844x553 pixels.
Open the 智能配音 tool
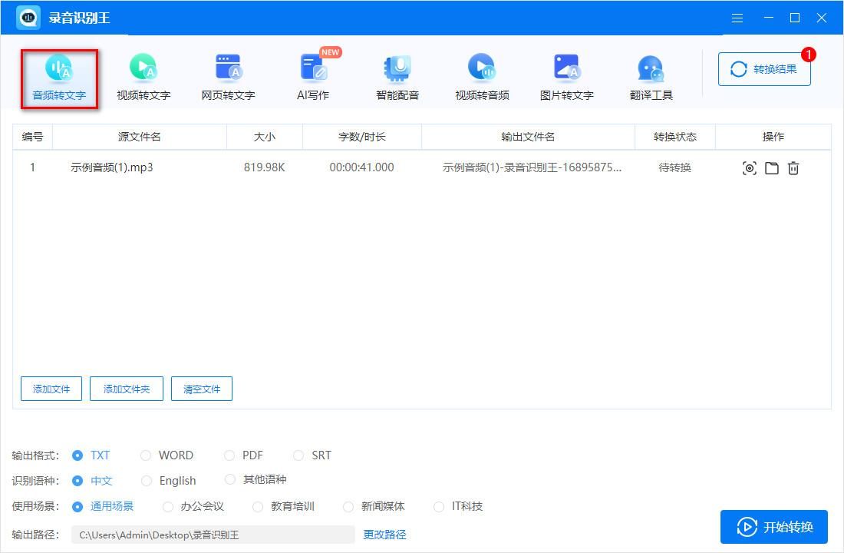point(397,78)
